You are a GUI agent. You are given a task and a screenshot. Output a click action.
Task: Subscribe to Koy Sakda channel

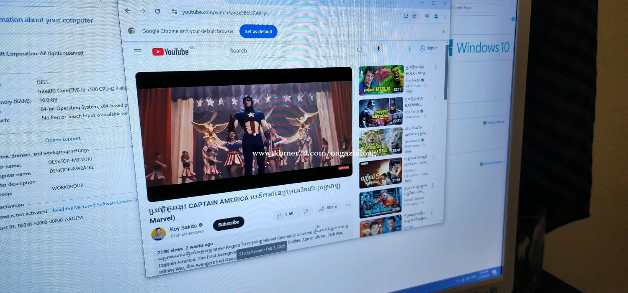(x=229, y=224)
